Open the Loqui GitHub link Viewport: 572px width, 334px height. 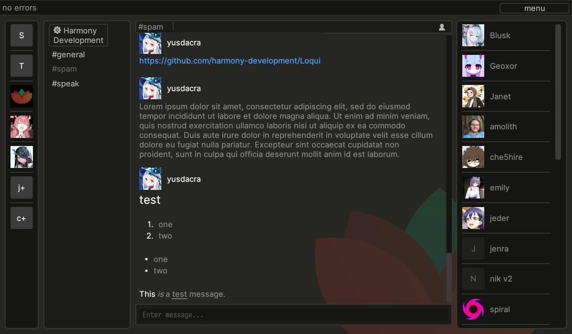pyautogui.click(x=230, y=61)
